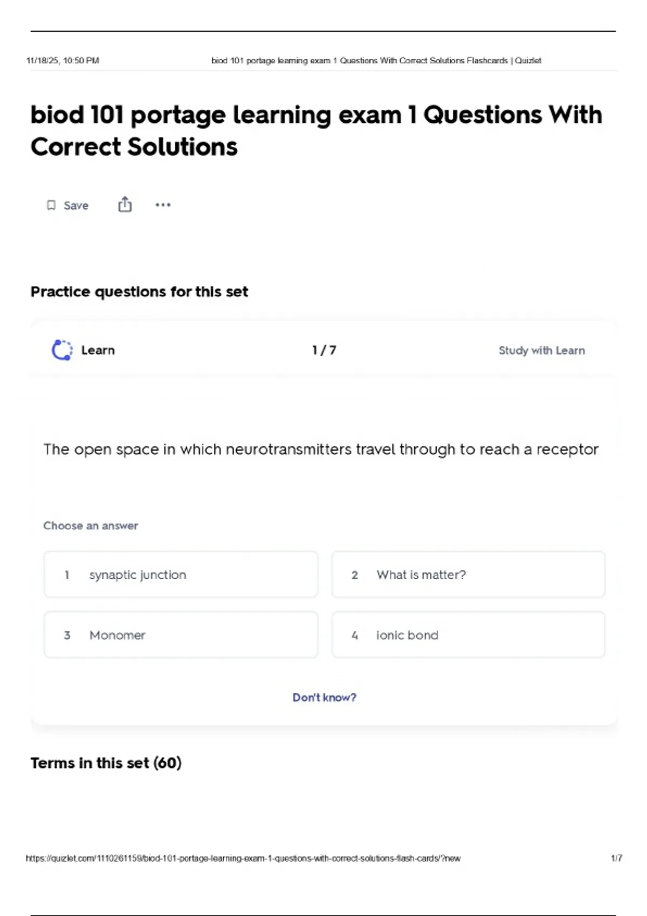Select answer 'synaptic junction'
Image resolution: width=647 pixels, height=916 pixels.
click(x=181, y=574)
